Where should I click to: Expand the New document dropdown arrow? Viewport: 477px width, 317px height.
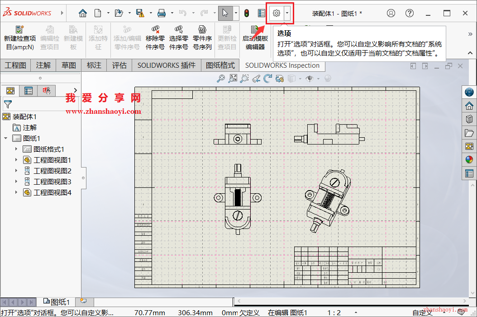pyautogui.click(x=108, y=14)
